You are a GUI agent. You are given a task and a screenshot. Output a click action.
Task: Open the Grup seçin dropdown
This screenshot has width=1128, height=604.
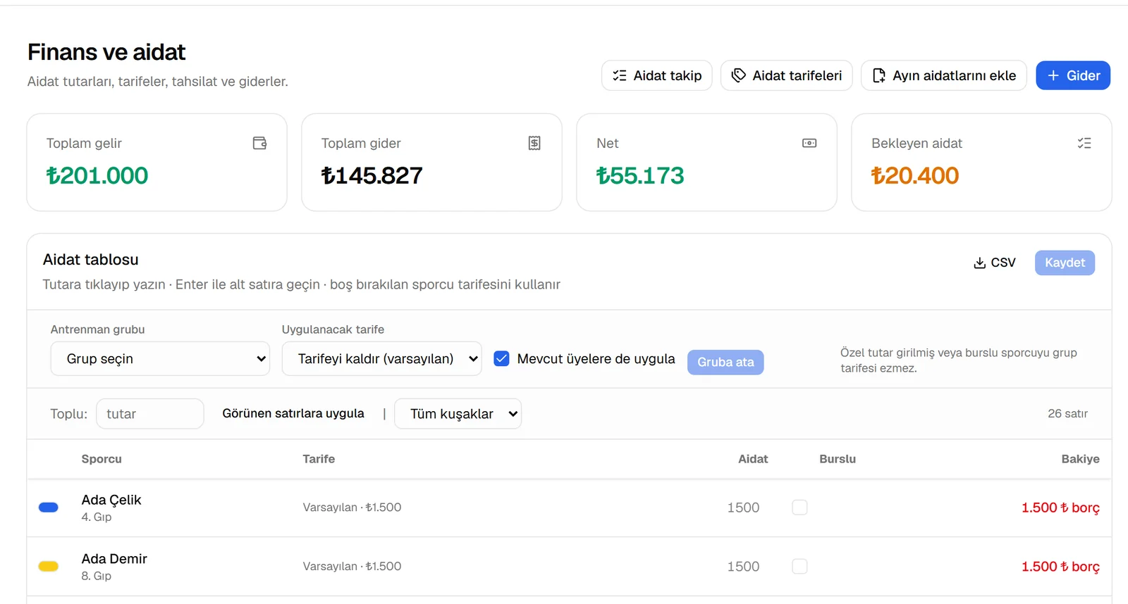[x=160, y=358]
